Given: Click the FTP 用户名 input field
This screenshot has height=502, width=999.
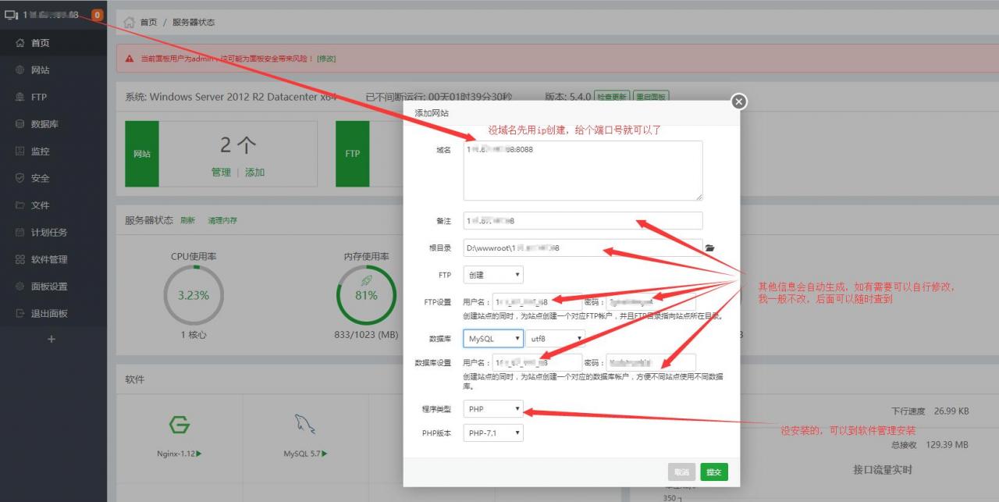Looking at the screenshot, I should [537, 301].
